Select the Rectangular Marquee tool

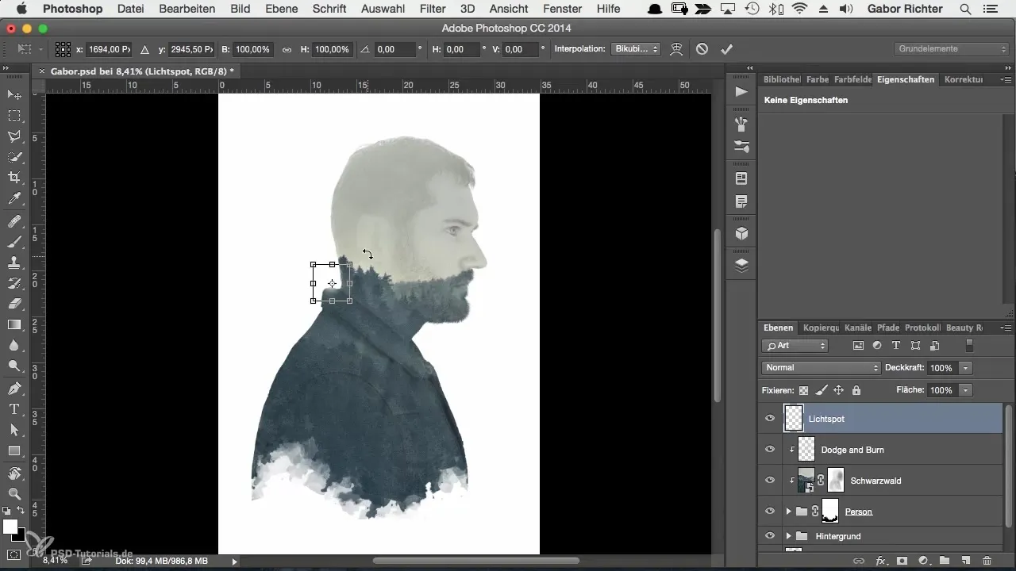coord(14,116)
